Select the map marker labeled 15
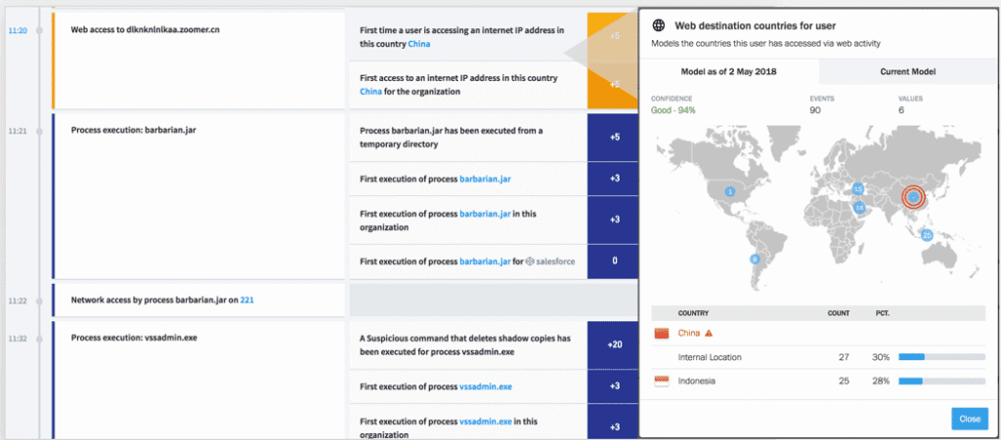Image resolution: width=1001 pixels, height=440 pixels. click(x=857, y=188)
